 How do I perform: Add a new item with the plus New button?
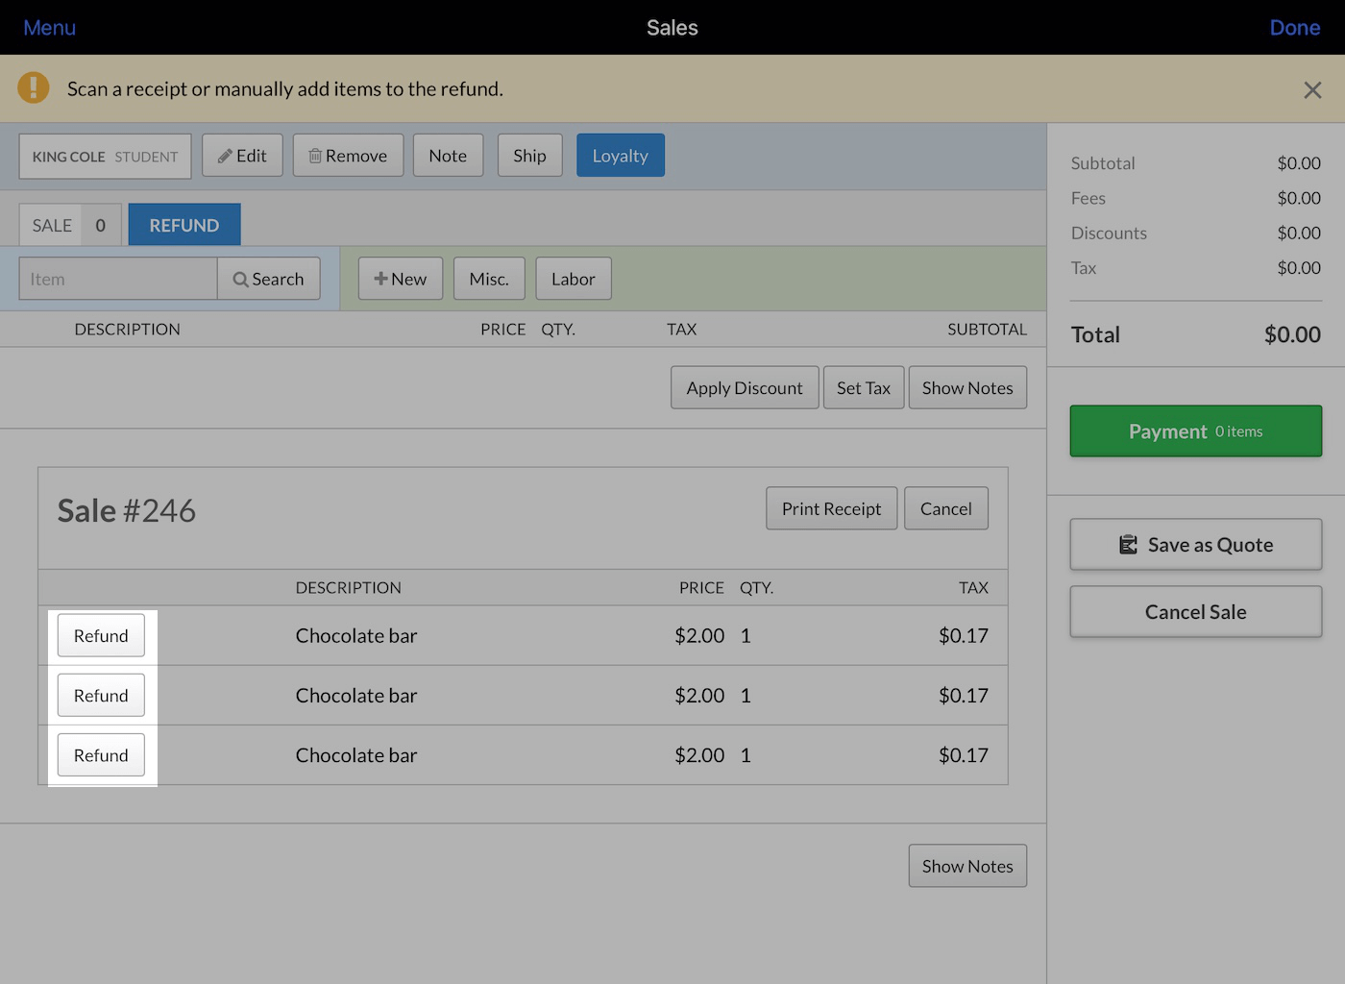(x=401, y=279)
